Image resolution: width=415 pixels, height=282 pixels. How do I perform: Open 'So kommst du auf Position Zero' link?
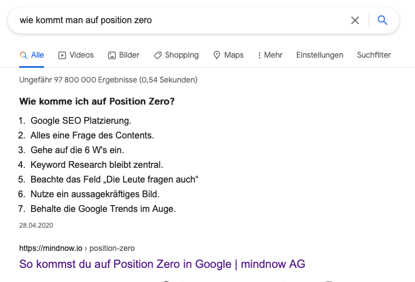(162, 264)
